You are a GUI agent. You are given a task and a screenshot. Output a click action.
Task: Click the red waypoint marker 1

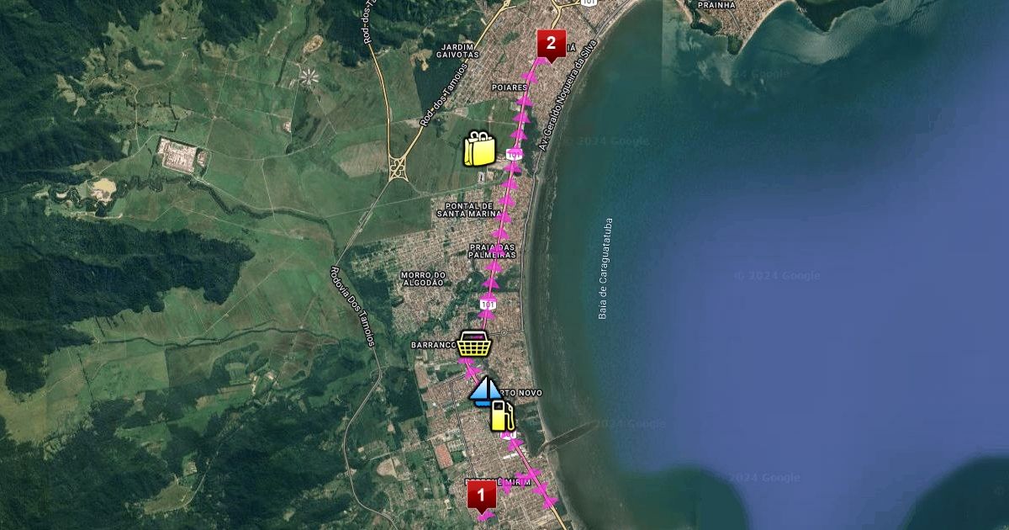coord(481,496)
